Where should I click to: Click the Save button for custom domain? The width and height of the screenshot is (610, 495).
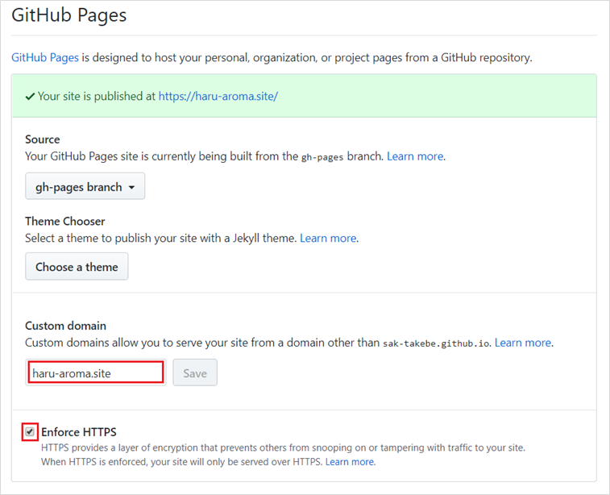tap(195, 372)
